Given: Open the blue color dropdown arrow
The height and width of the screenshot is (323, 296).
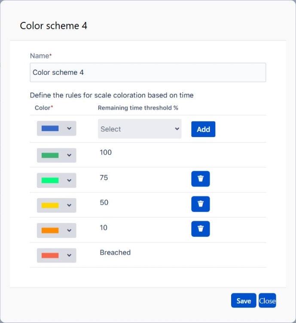Looking at the screenshot, I should tap(69, 128).
